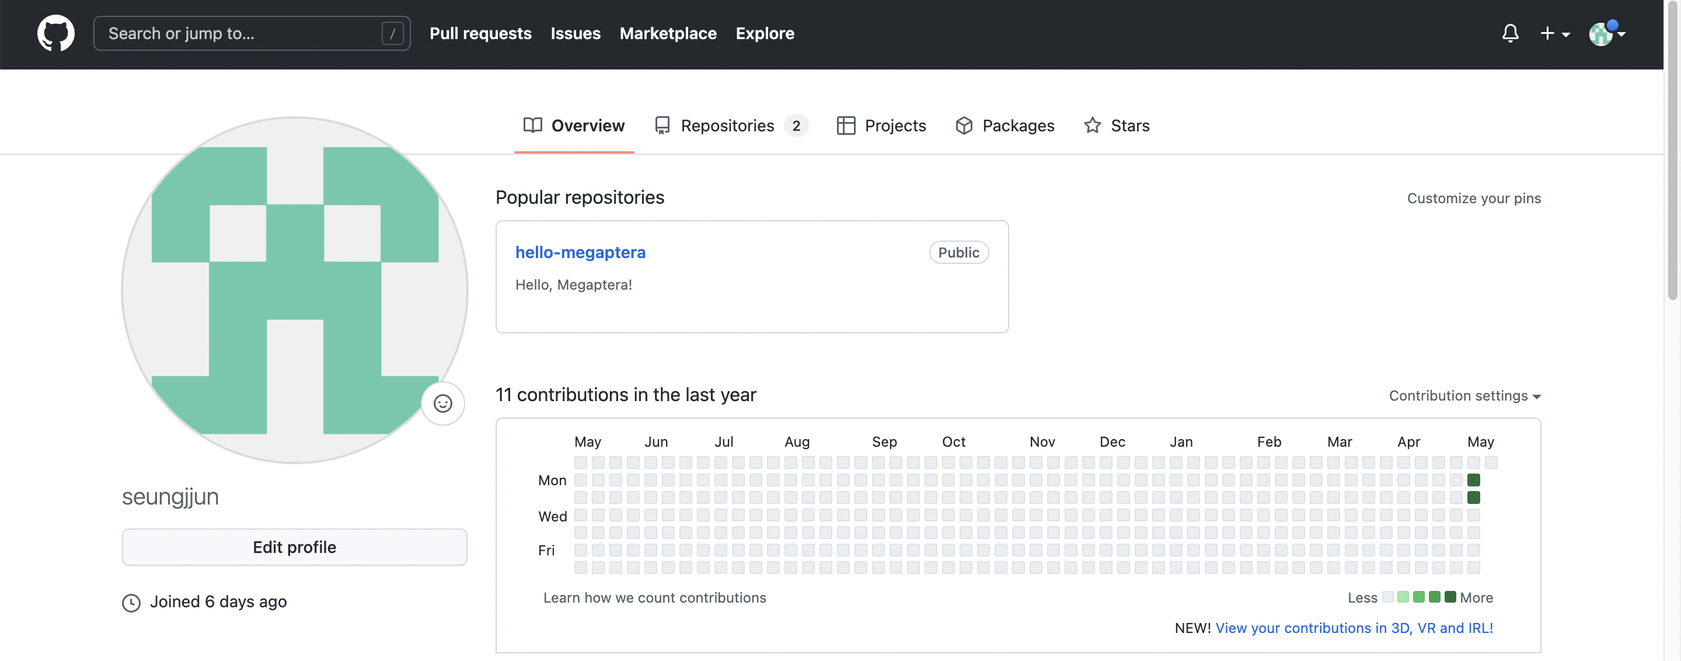Click the Edit profile button

click(x=294, y=547)
